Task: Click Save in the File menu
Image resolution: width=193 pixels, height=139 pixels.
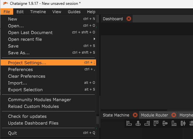Action: tap(48, 46)
